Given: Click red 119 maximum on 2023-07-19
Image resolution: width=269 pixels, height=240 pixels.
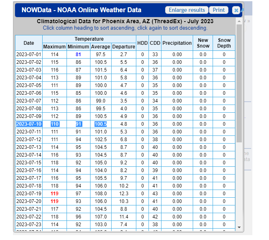Looking at the screenshot, I should click(54, 194).
